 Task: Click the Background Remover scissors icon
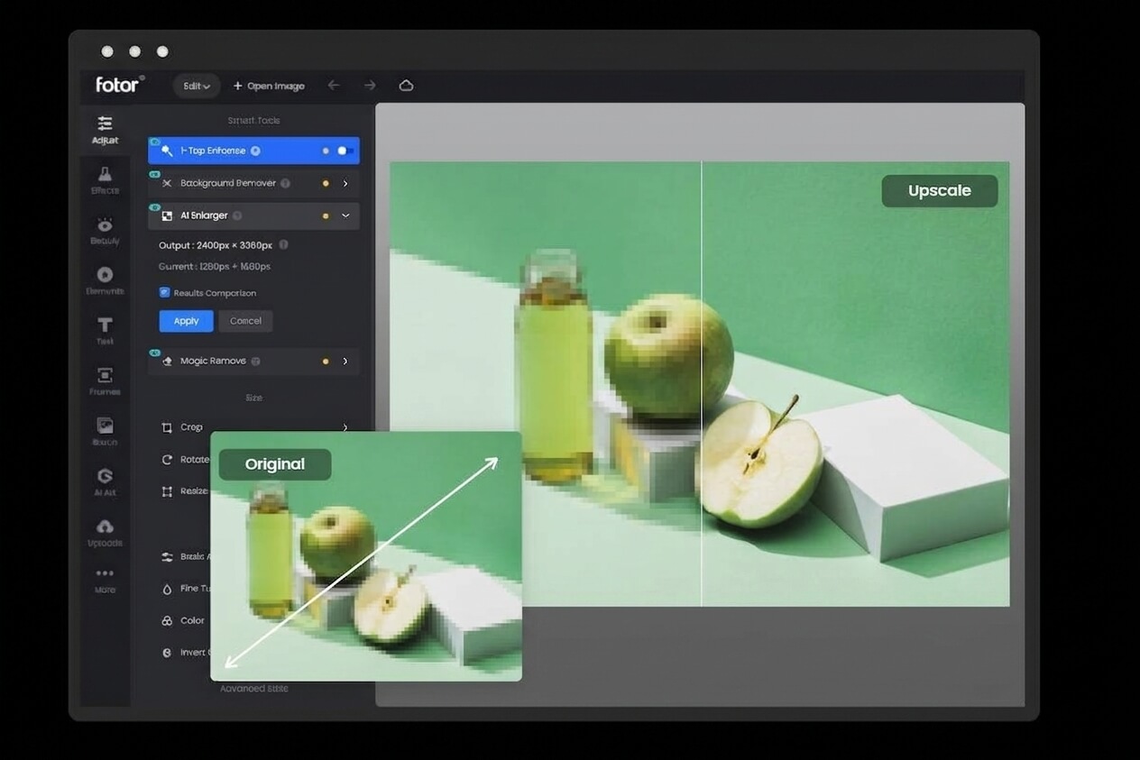(167, 183)
